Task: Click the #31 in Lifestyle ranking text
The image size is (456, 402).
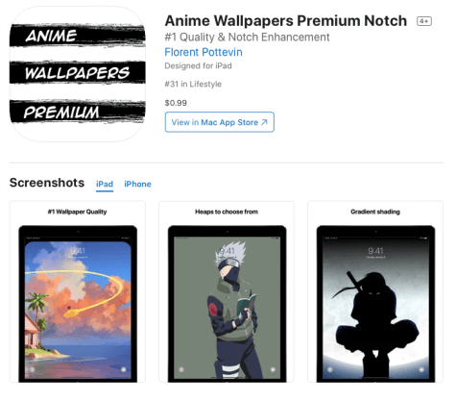Action: (x=193, y=84)
